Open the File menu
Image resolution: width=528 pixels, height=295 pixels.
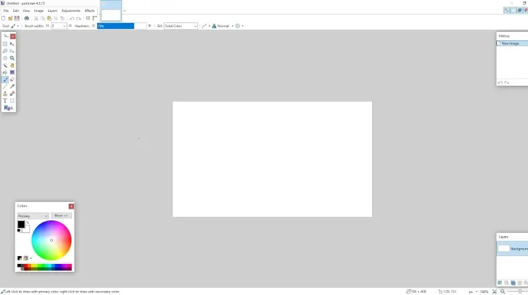coord(6,11)
